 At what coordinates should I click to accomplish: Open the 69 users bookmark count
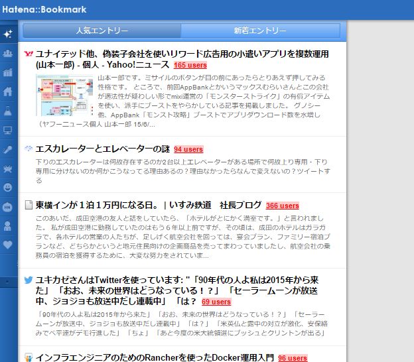point(216,302)
